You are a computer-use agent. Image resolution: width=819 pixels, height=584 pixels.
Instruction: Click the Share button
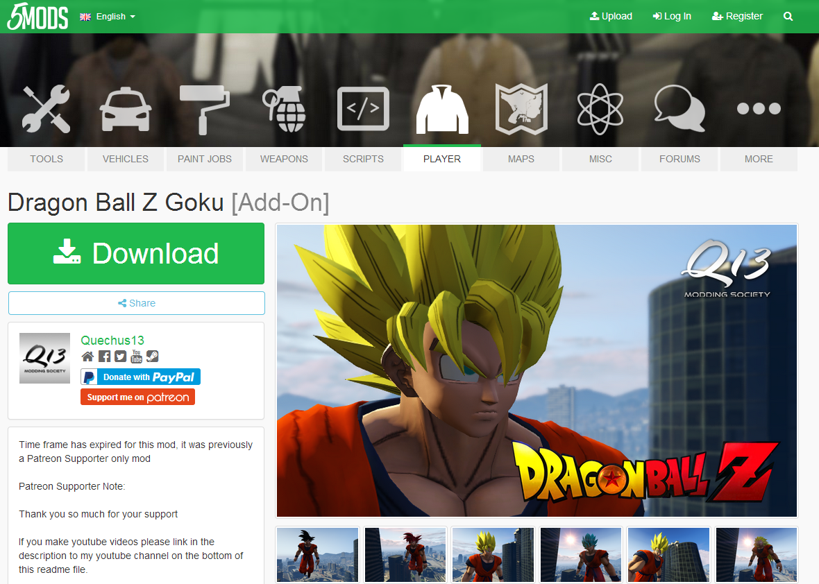coord(136,303)
